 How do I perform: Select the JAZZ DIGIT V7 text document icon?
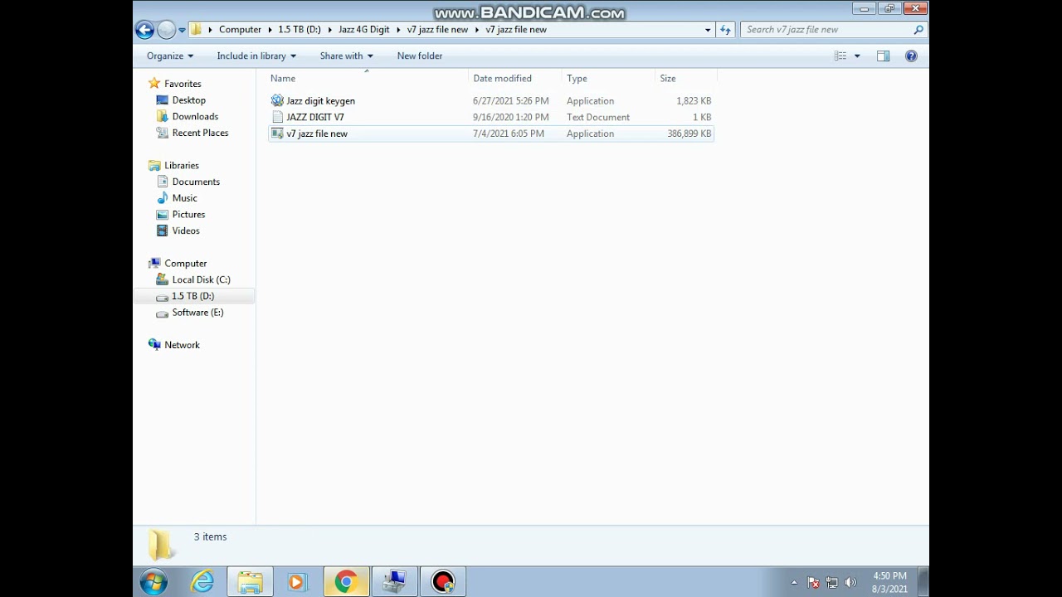point(277,117)
